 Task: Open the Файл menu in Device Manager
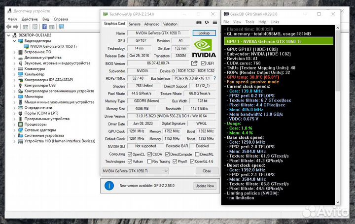pos(12,19)
